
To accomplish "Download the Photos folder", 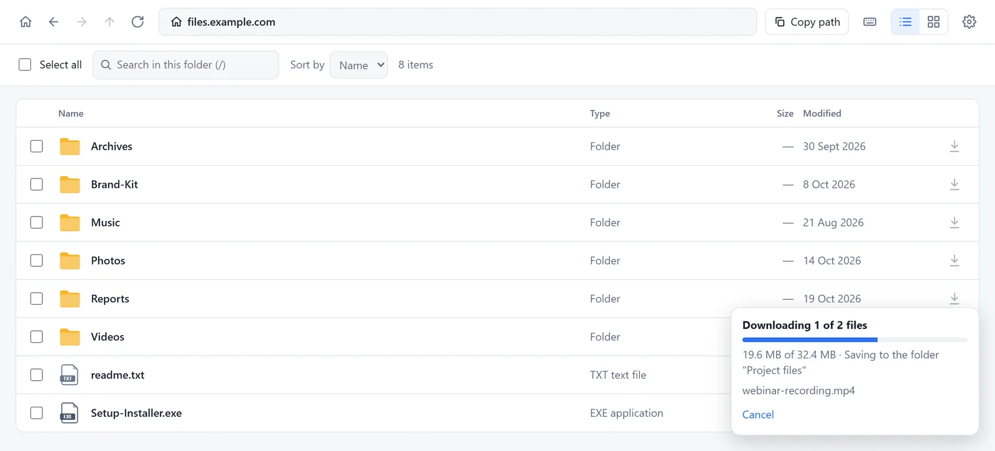I will (955, 261).
